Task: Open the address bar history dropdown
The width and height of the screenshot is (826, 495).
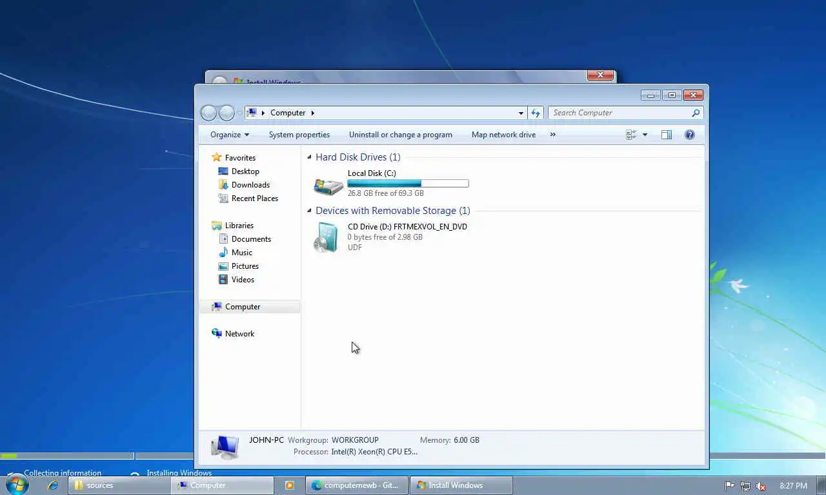Action: pyautogui.click(x=521, y=113)
